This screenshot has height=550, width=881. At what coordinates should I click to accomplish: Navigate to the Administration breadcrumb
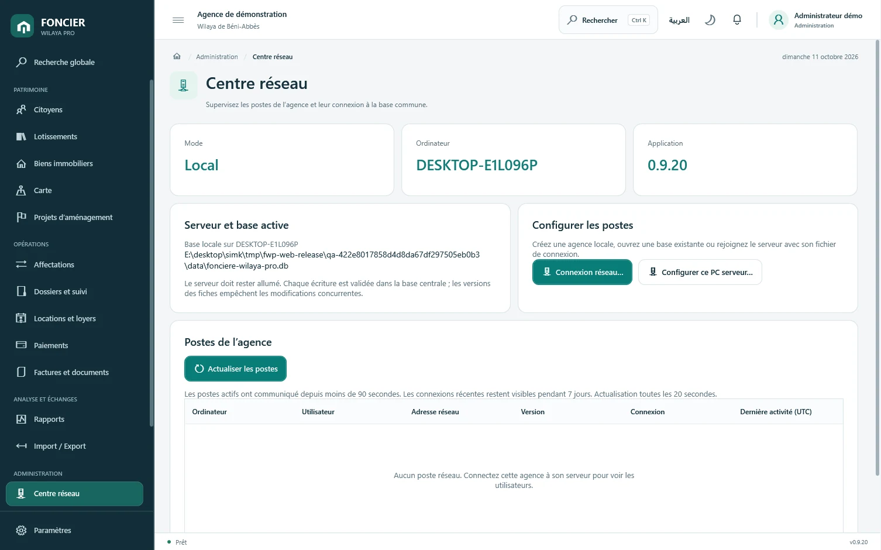(x=217, y=57)
